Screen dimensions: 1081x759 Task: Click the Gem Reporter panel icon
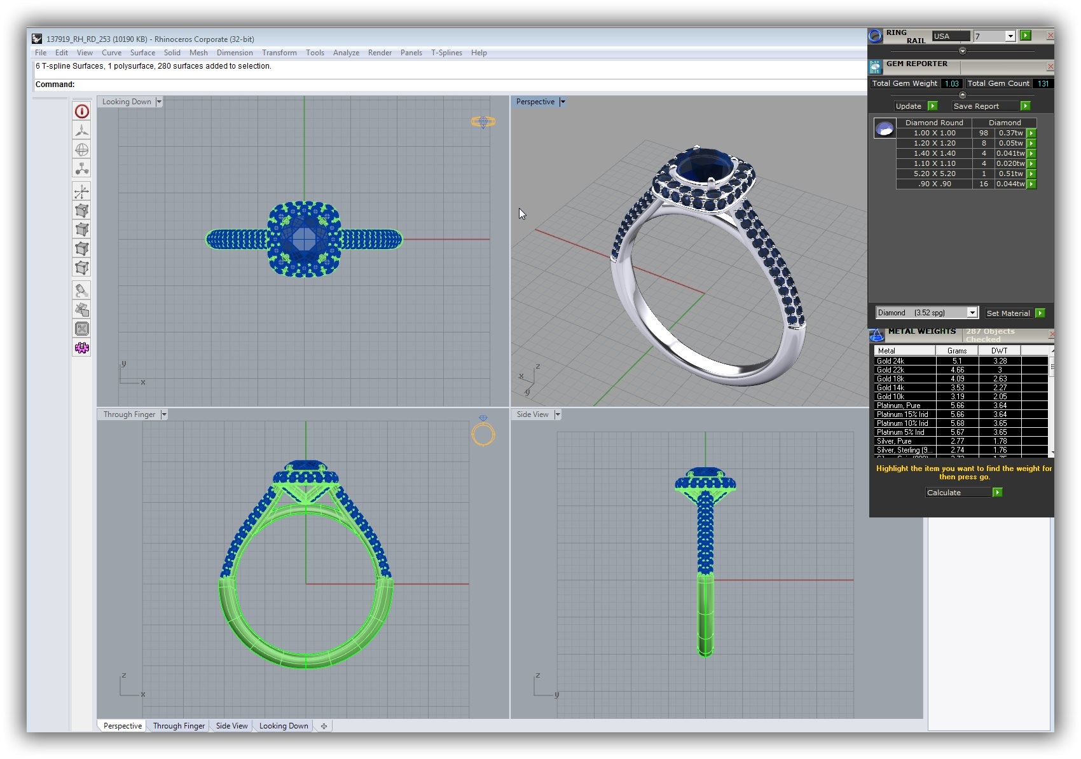(876, 66)
